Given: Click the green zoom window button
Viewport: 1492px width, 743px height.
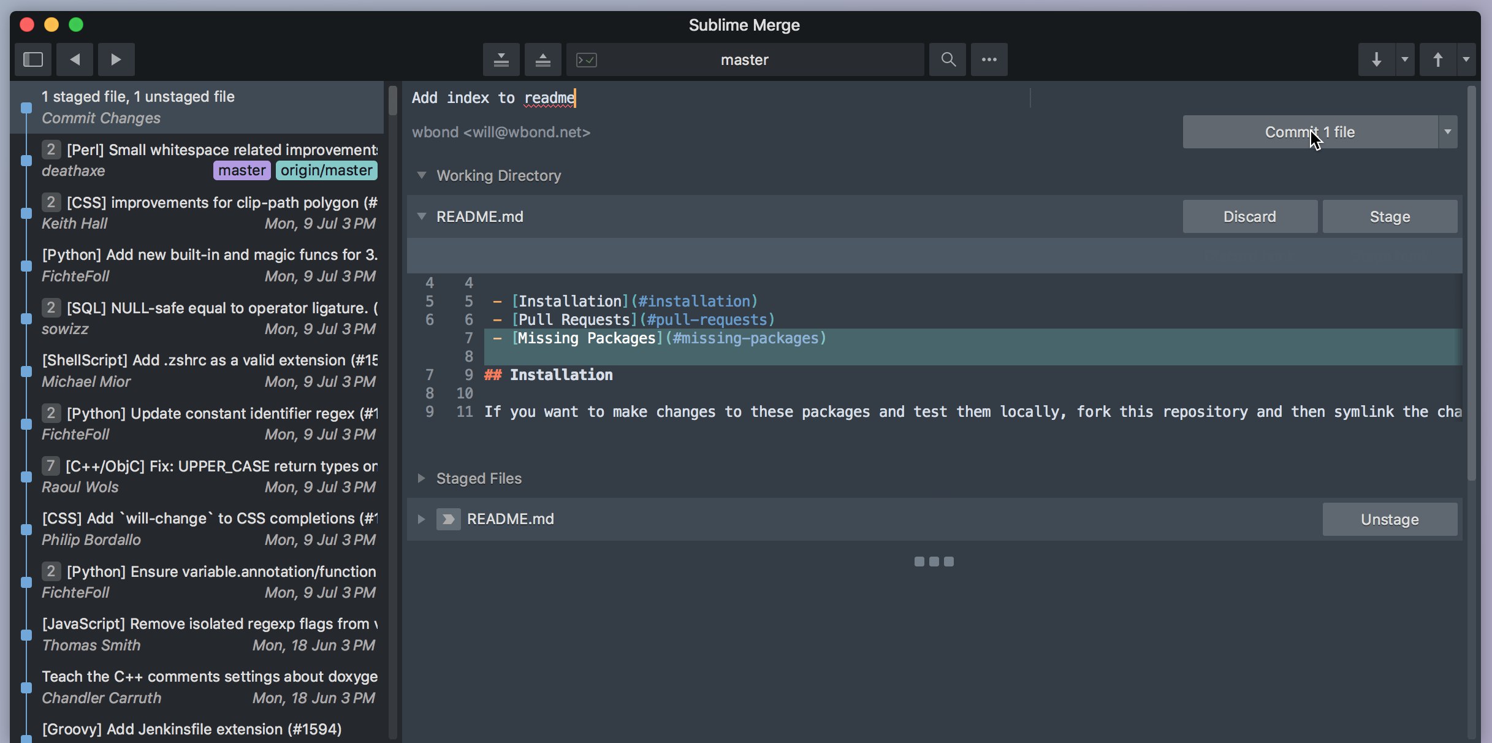Looking at the screenshot, I should click(76, 25).
